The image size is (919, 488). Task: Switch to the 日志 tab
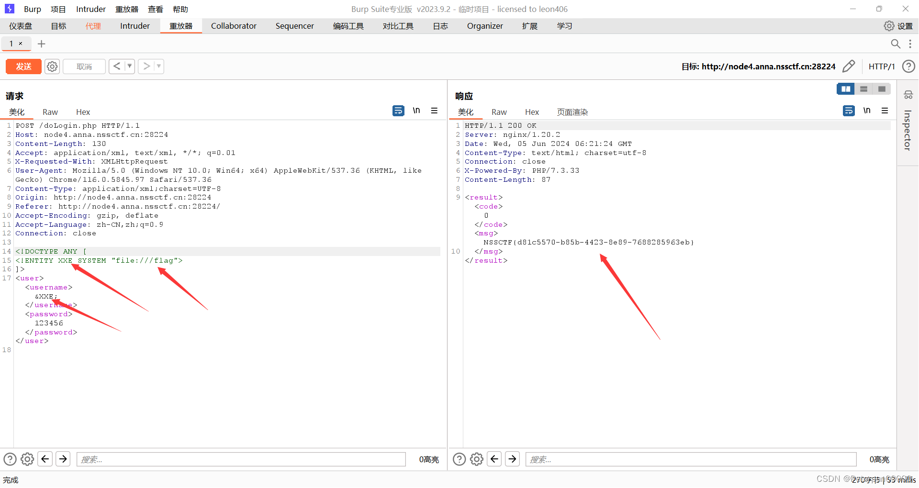coord(440,26)
